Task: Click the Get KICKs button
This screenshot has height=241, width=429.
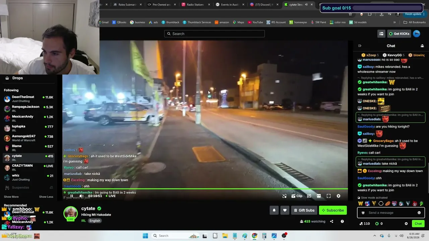Action: (x=399, y=33)
